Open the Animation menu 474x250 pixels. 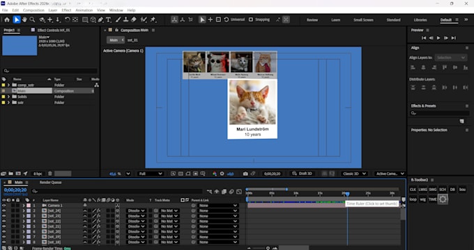tap(84, 10)
